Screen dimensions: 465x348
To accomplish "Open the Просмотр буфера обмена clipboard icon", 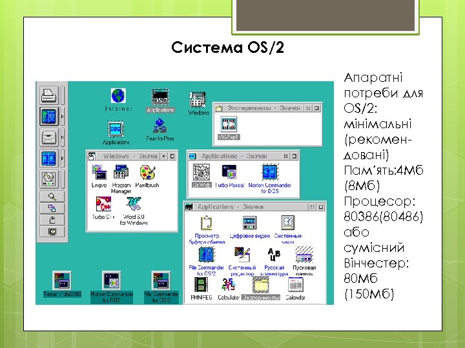I will point(207,224).
